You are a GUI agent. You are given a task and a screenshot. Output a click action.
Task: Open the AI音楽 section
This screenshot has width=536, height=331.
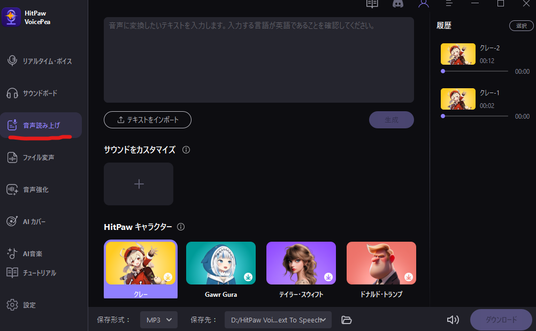point(41,254)
